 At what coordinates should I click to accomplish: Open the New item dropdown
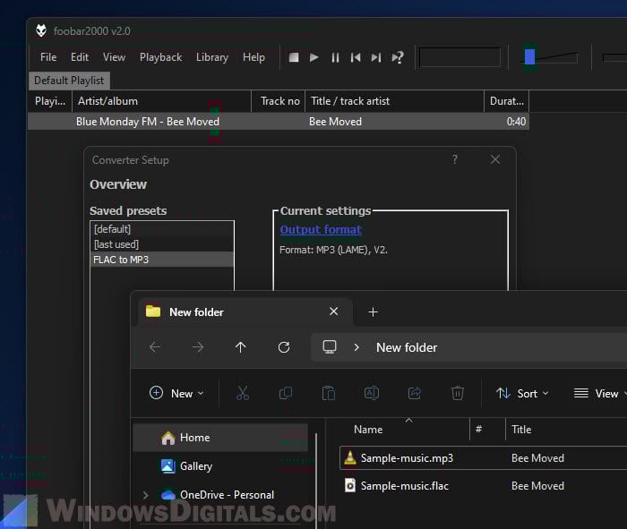(176, 393)
